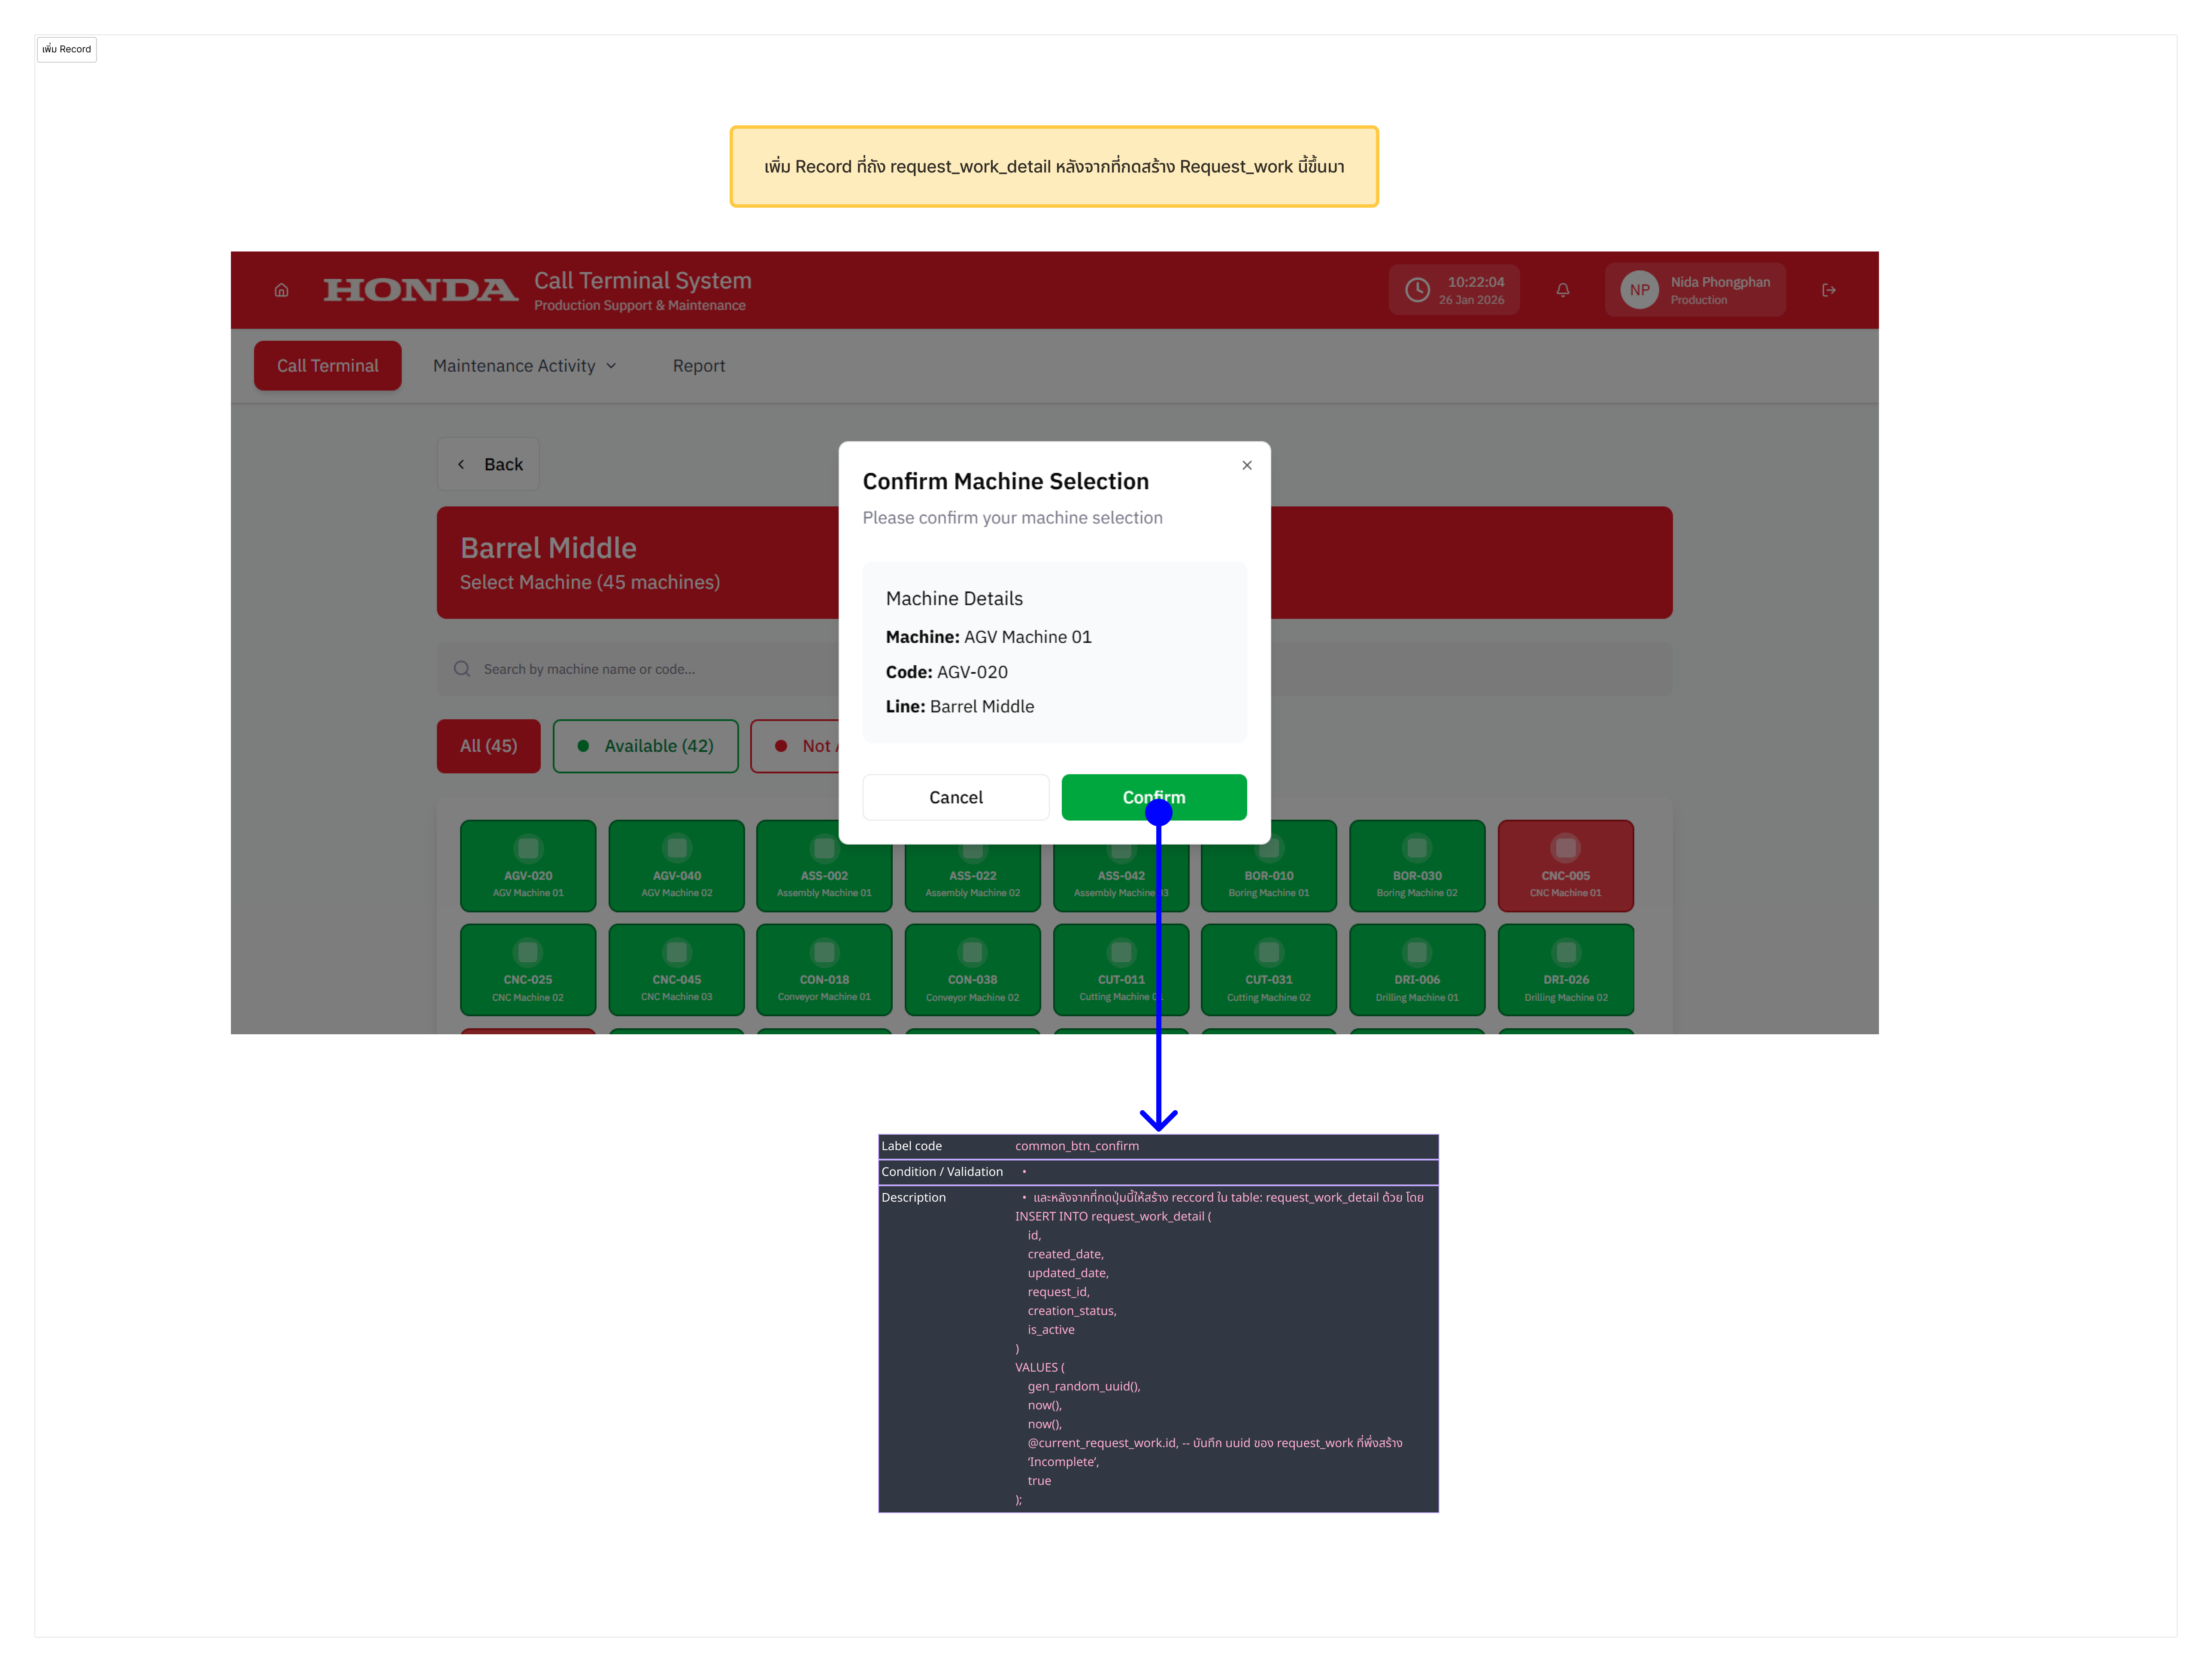
Task: Click the machine search field
Action: coord(640,669)
